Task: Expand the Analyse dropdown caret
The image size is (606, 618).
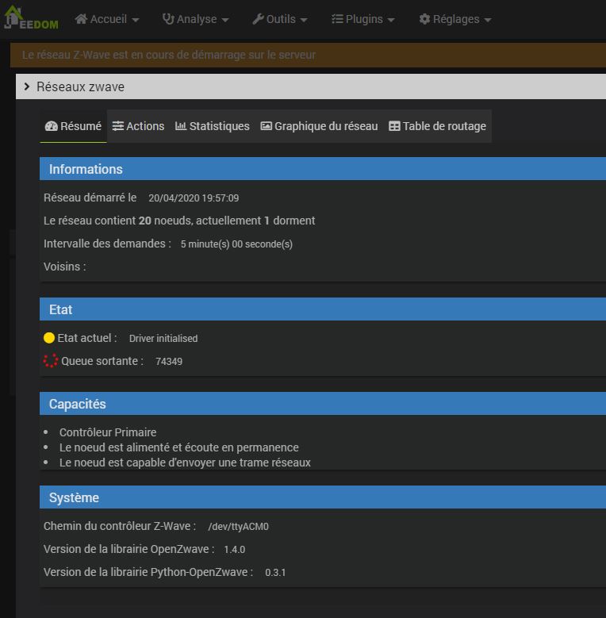Action: 225,20
